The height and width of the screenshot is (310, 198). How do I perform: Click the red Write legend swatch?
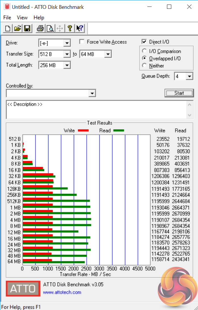click(83, 130)
